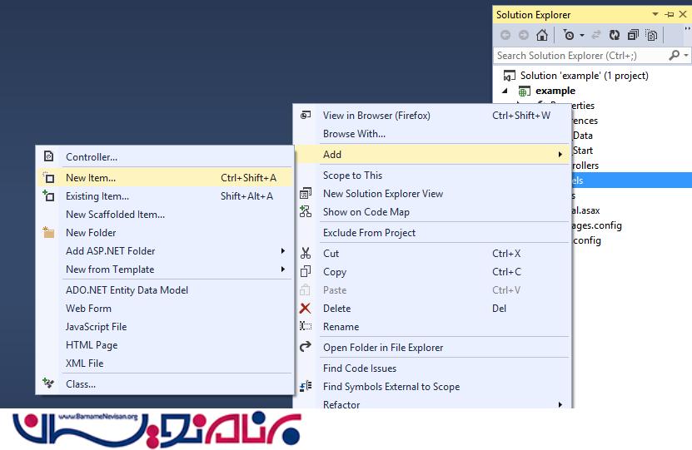Click the Home icon in Solution Explorer toolbar
The image size is (692, 450).
pos(542,35)
